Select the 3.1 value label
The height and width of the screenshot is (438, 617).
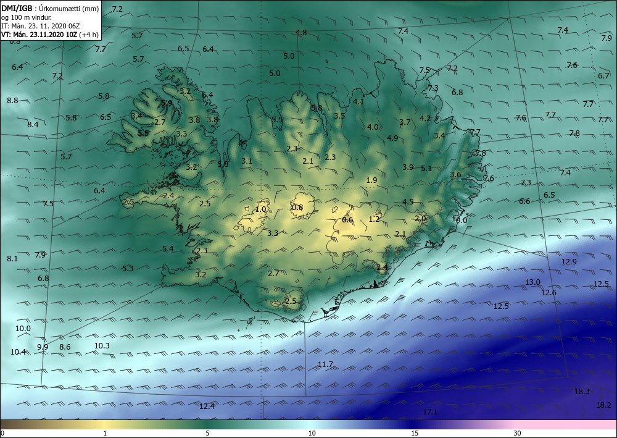[247, 161]
